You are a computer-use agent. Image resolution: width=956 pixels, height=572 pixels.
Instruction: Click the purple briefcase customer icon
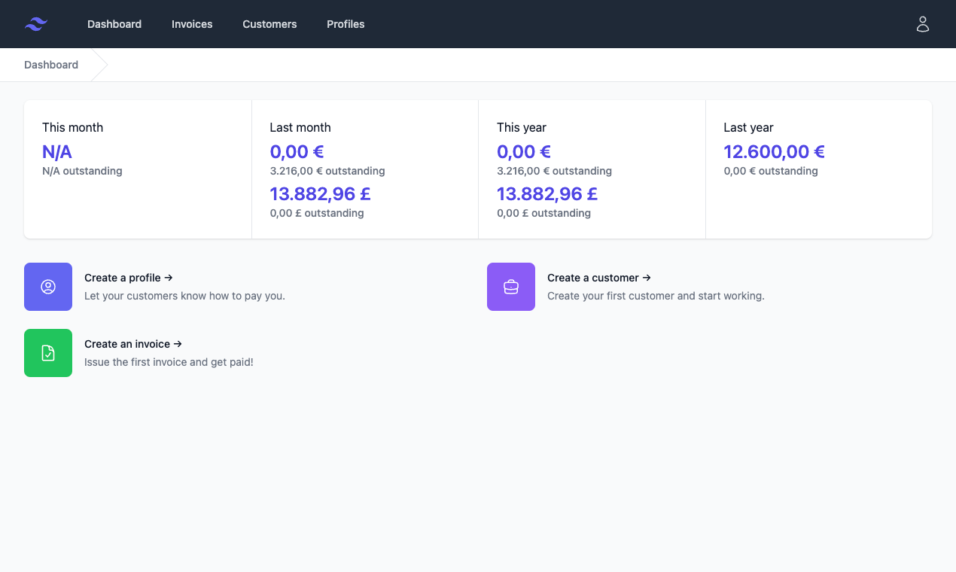point(511,287)
